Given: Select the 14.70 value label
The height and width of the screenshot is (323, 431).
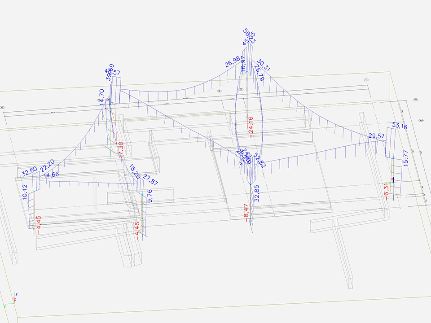Looking at the screenshot, I should tap(102, 97).
